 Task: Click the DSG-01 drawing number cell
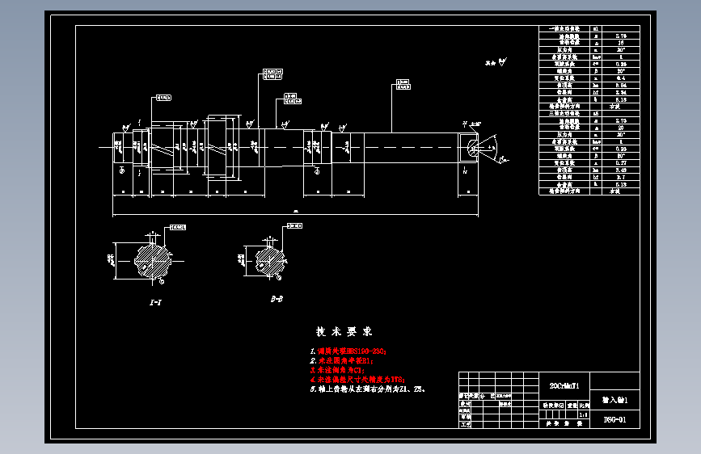tap(614, 419)
